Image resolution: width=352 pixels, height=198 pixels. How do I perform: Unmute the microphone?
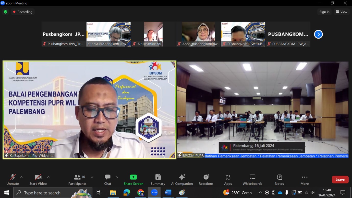coord(13,179)
